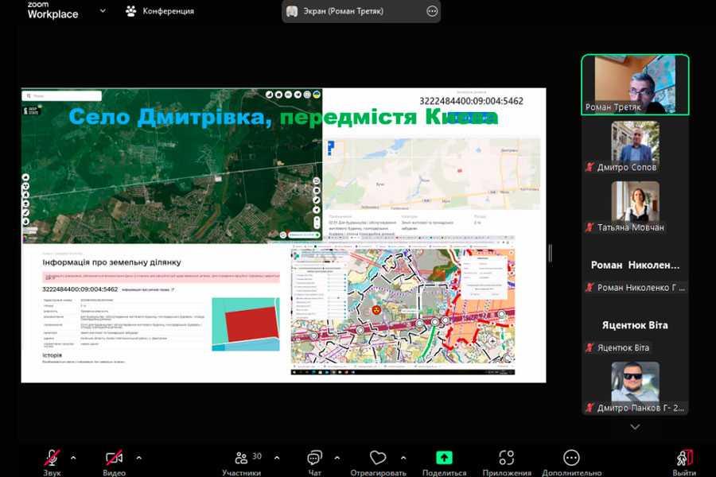
Task: Open the Конференция meeting info
Action: click(x=160, y=11)
